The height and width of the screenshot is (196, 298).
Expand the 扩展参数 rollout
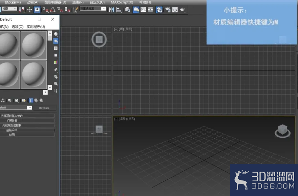pyautogui.click(x=27, y=120)
